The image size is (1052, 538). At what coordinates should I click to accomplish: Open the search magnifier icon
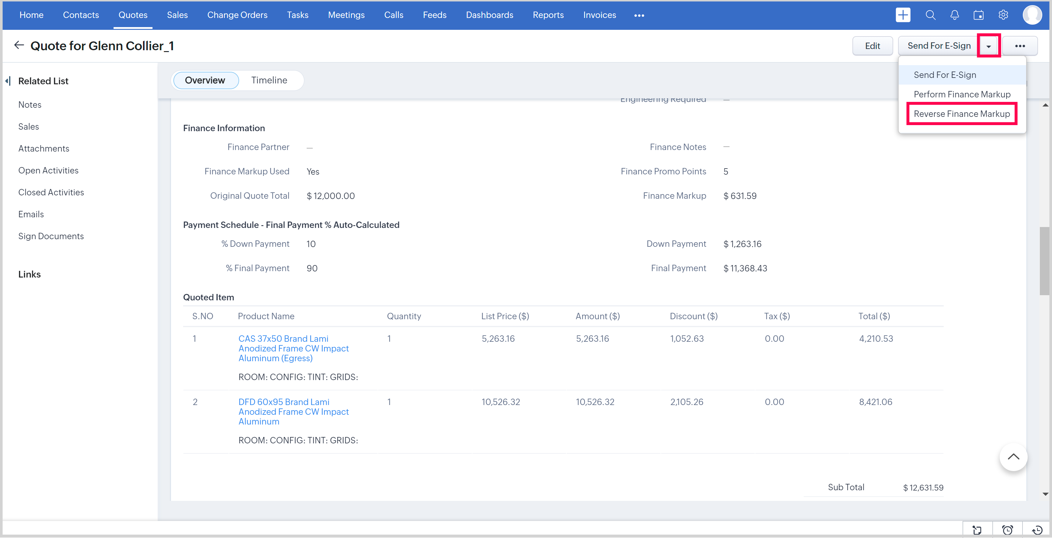pyautogui.click(x=930, y=15)
